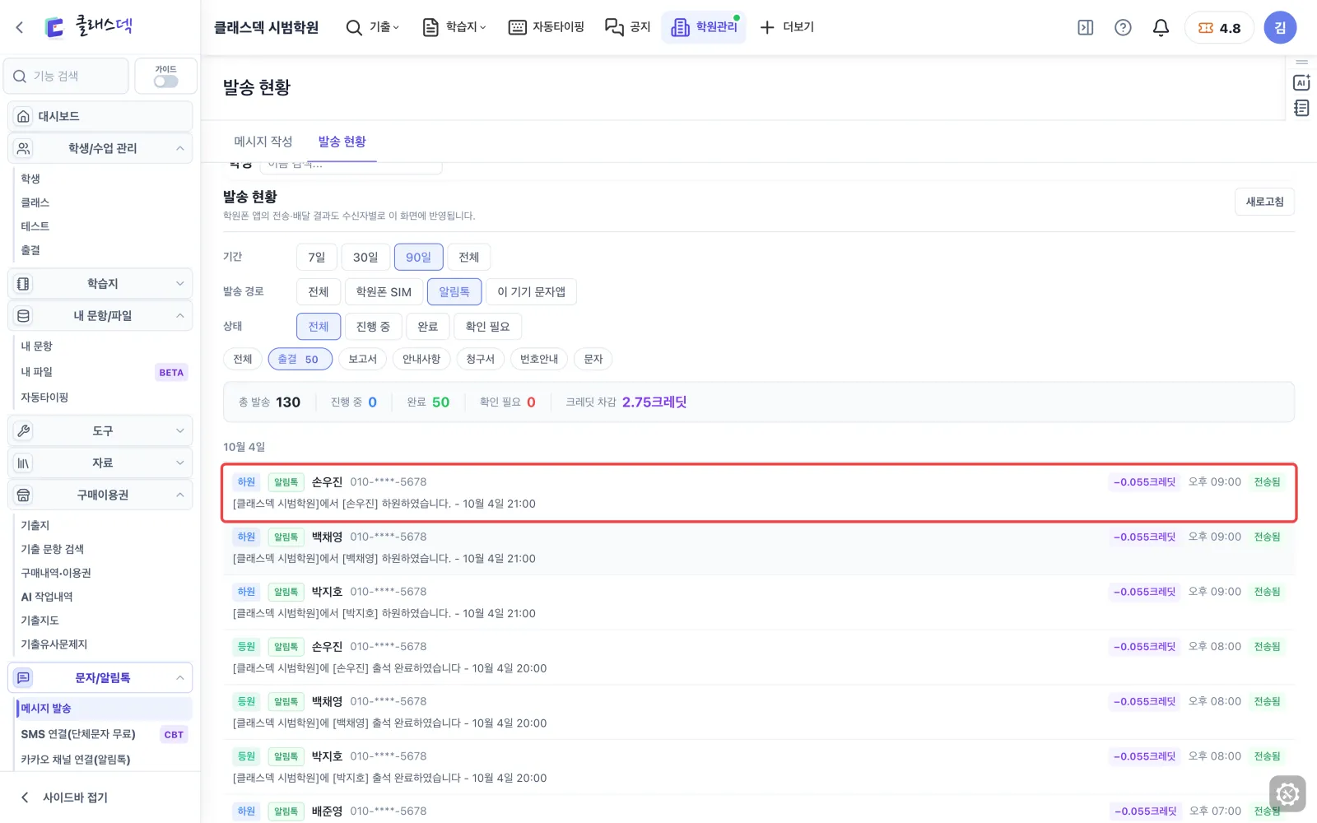Image resolution: width=1317 pixels, height=823 pixels.
Task: Open 내 파일 BETA in sidebar
Action: coord(103,372)
